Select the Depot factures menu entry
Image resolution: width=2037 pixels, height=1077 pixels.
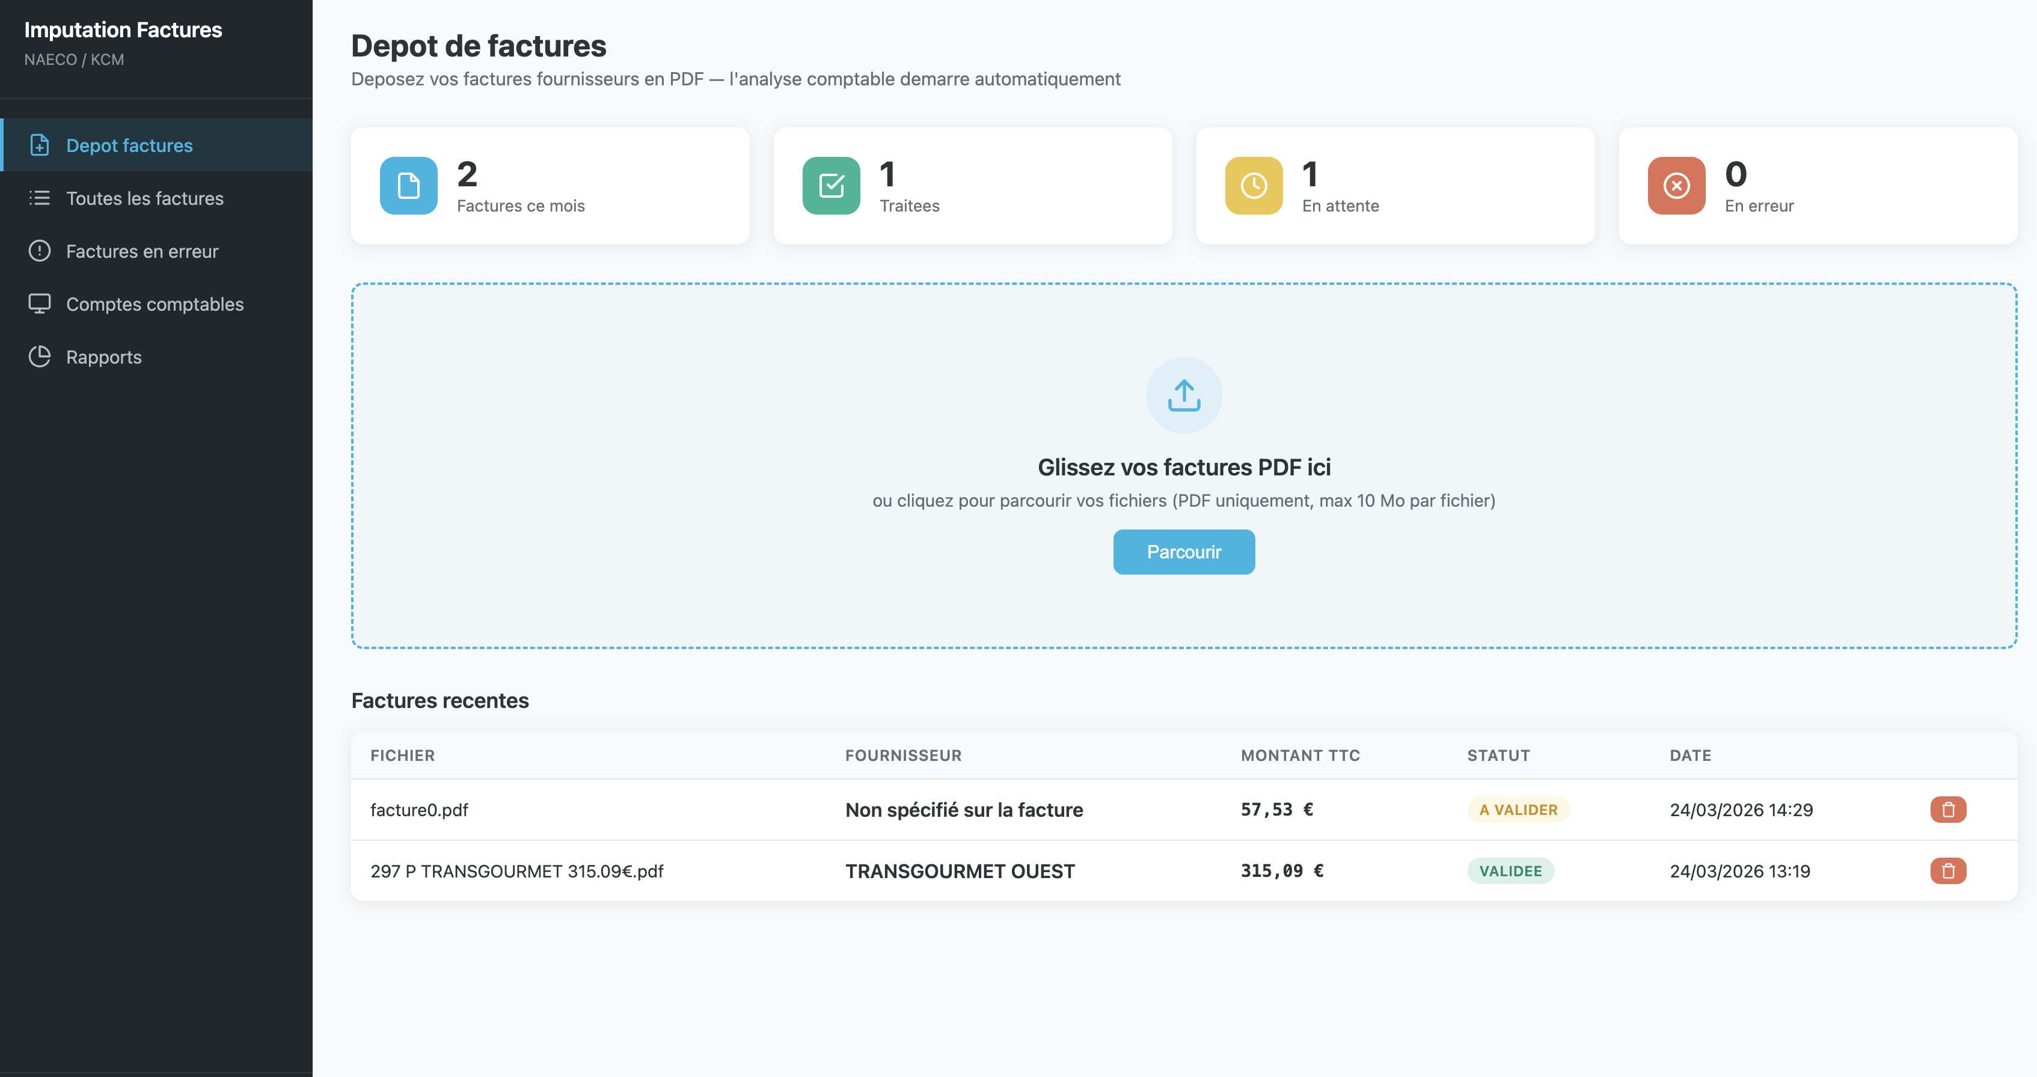coord(129,145)
